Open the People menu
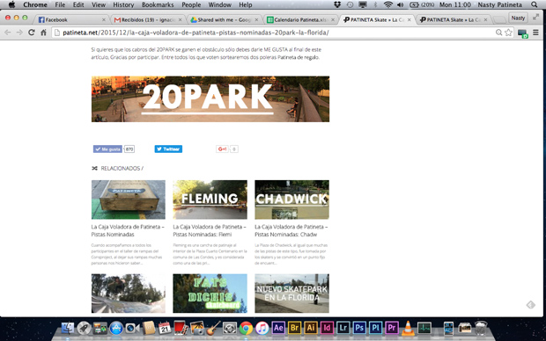This screenshot has width=546, height=341. click(x=191, y=4)
